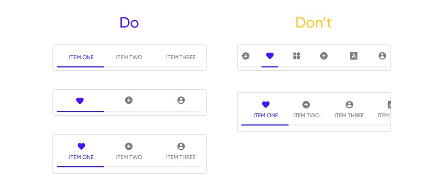Open ITEM THREE in the overflowing Don't tab bar
This screenshot has width=448, height=184.
(349, 110)
